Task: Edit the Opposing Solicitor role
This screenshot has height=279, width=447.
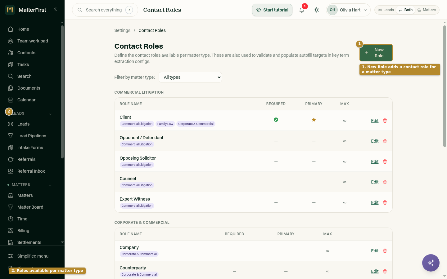Action: click(x=375, y=162)
